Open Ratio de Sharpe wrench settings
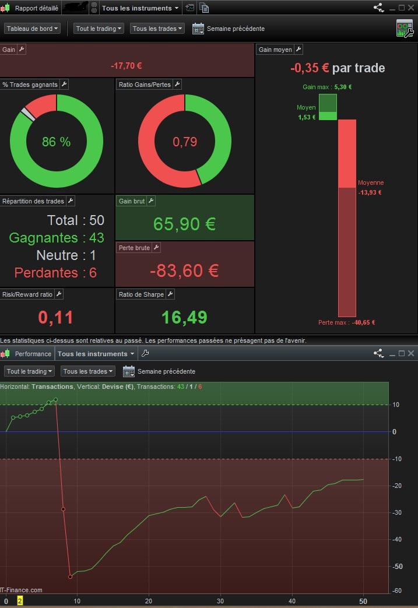The height and width of the screenshot is (608, 418). pyautogui.click(x=170, y=294)
